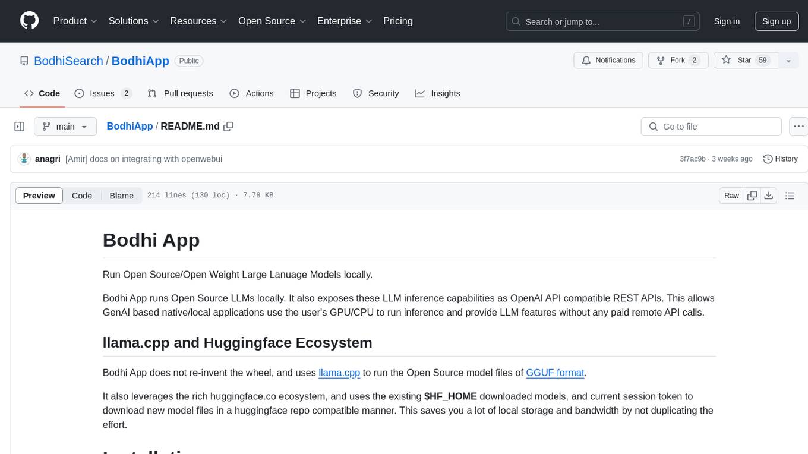
Task: Open the star lists dropdown arrow
Action: pyautogui.click(x=788, y=61)
